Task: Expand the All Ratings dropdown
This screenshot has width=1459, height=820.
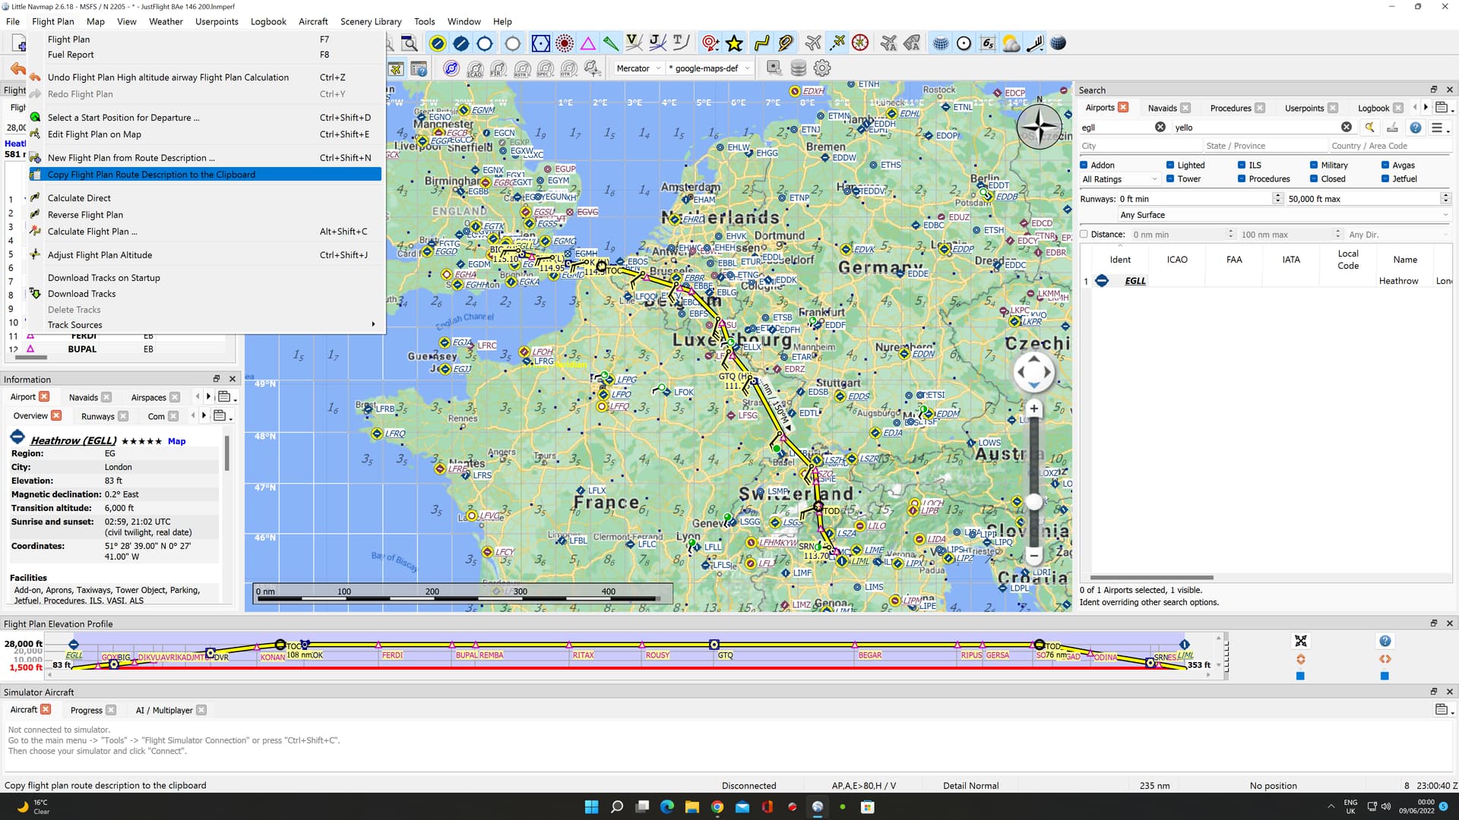Action: (1119, 179)
